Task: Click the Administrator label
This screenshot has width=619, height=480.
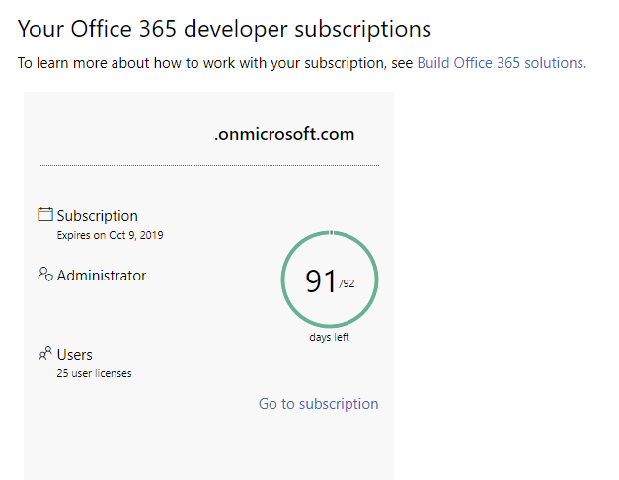Action: (102, 276)
